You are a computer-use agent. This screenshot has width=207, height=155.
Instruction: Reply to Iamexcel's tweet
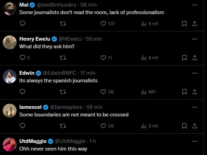click(22, 126)
